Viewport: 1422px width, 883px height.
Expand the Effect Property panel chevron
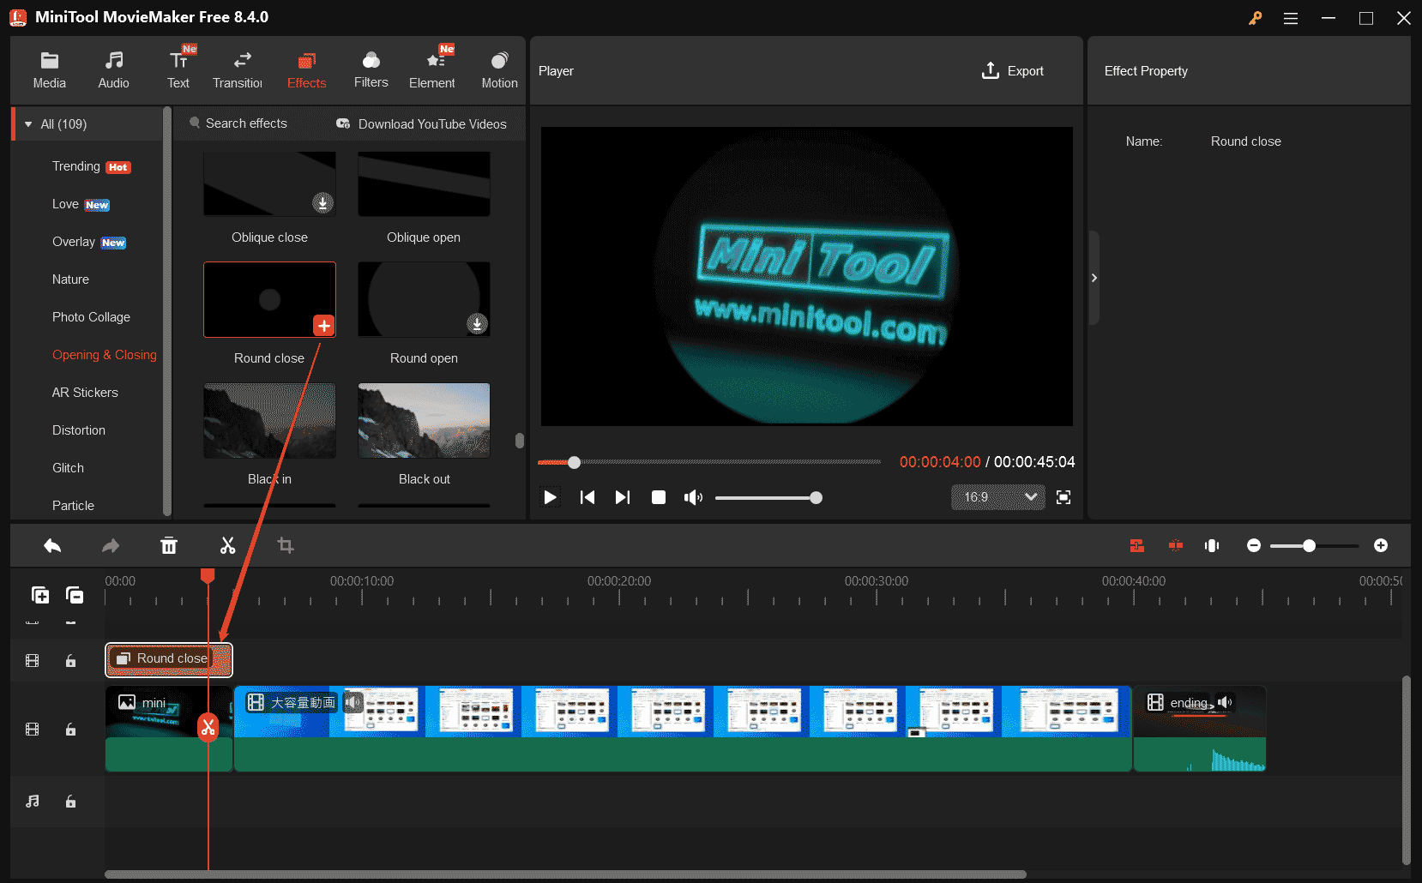[1094, 278]
